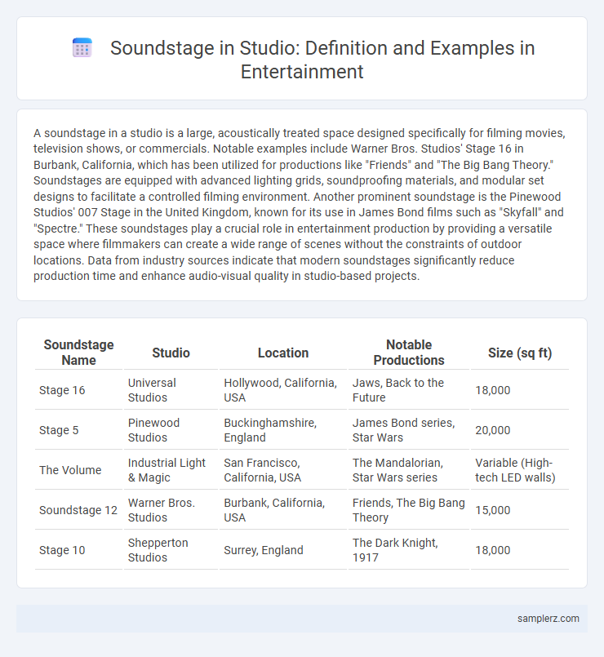Image resolution: width=604 pixels, height=657 pixels.
Task: Click the Variable (High-tech LED walls) cell
Action: pyautogui.click(x=520, y=470)
